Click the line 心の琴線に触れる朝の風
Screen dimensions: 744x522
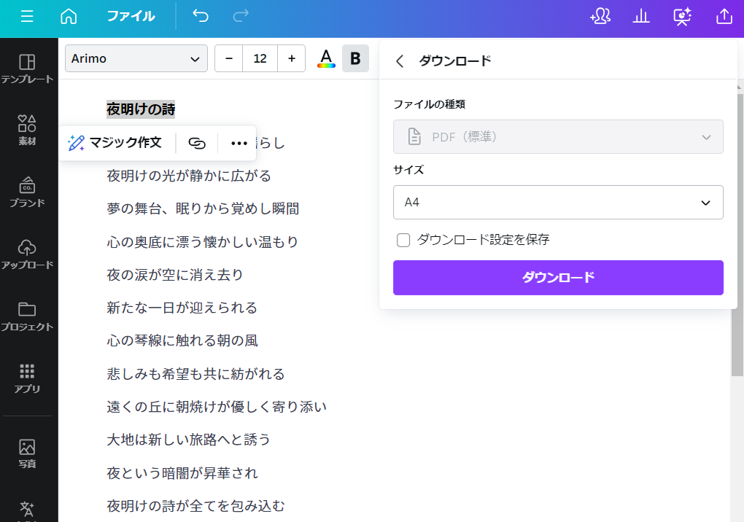tap(182, 340)
